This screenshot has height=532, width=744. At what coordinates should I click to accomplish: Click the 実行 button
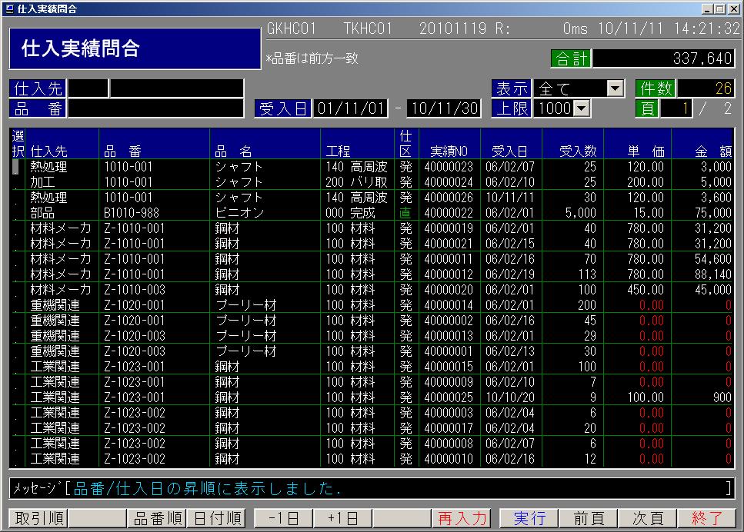pyautogui.click(x=529, y=517)
